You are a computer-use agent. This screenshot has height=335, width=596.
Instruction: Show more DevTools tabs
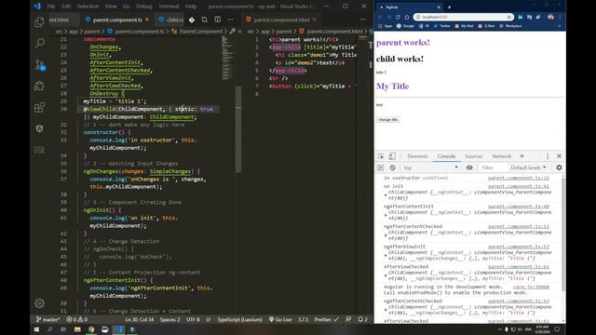[521, 156]
